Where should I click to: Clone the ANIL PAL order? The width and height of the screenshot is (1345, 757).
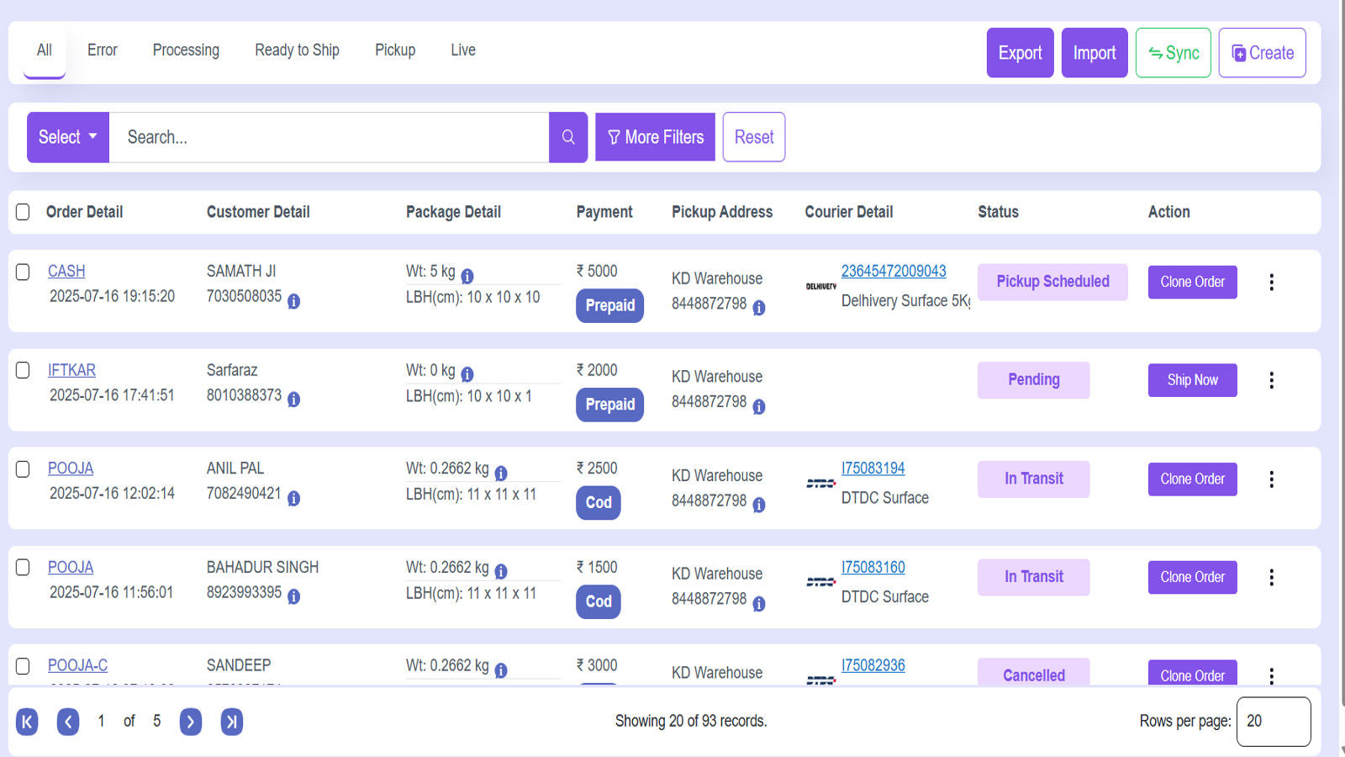click(x=1192, y=479)
